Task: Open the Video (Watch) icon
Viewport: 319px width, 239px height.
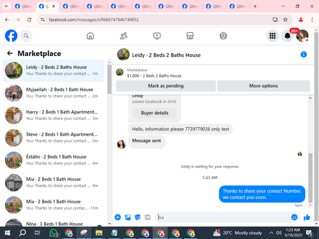Action: click(x=157, y=36)
